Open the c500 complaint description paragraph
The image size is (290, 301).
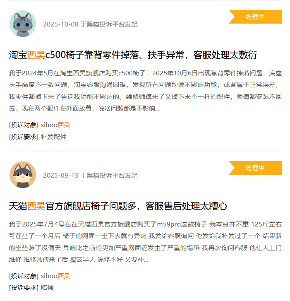click(145, 91)
